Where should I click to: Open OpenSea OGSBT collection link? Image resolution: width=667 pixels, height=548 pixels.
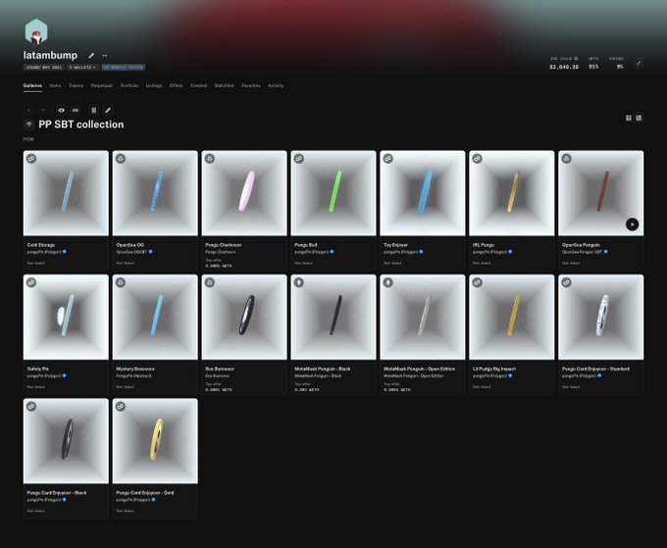131,252
